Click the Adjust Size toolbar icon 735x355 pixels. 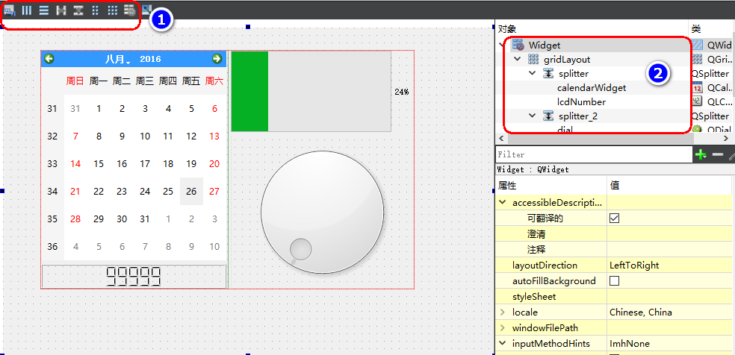pos(146,10)
